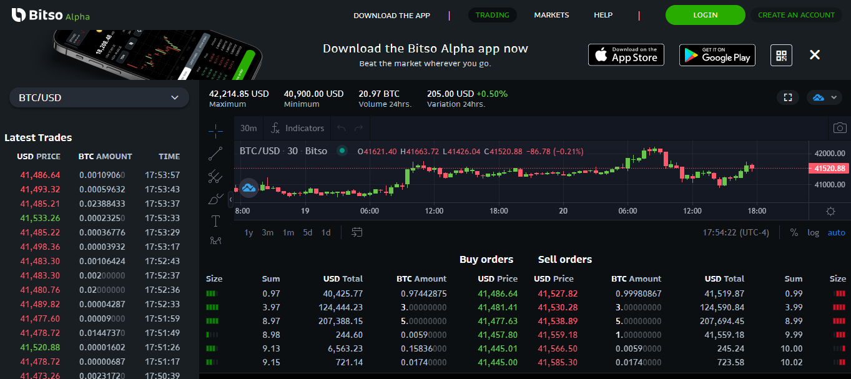Click the fullscreen chart icon
The image size is (851, 379).
788,97
